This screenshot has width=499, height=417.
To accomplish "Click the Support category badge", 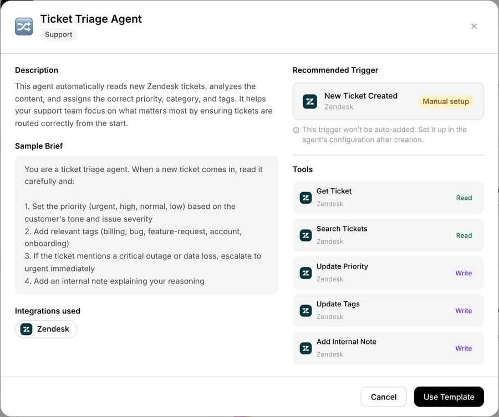I will [x=59, y=34].
